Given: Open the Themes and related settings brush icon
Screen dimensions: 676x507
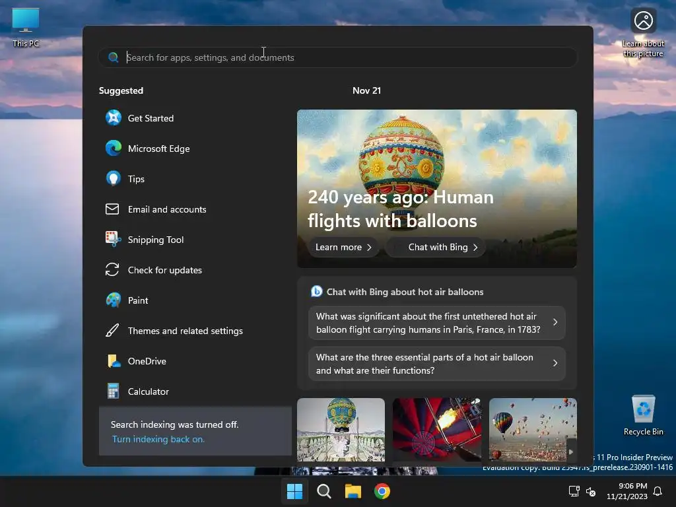Looking at the screenshot, I should 112,331.
